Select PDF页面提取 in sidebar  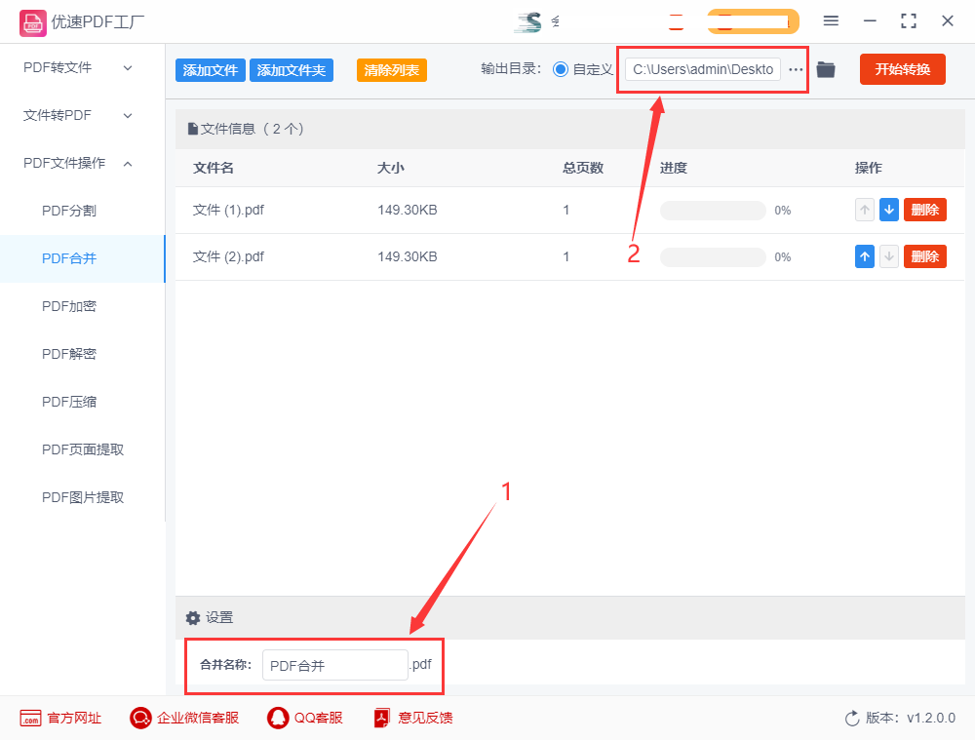(83, 449)
